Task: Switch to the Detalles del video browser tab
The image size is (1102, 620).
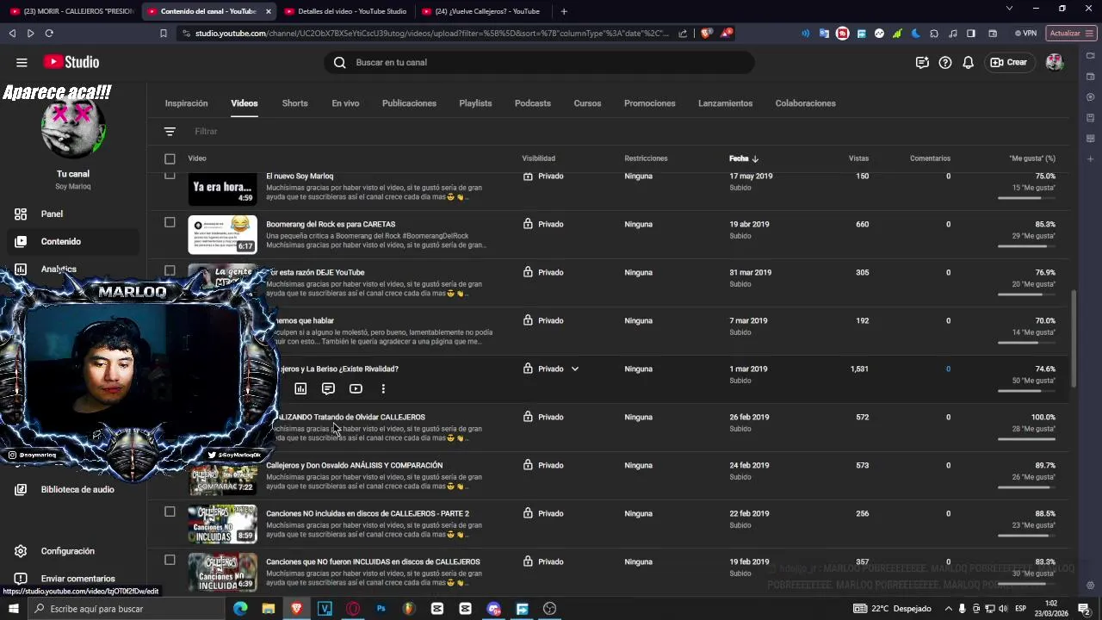Action: (344, 11)
